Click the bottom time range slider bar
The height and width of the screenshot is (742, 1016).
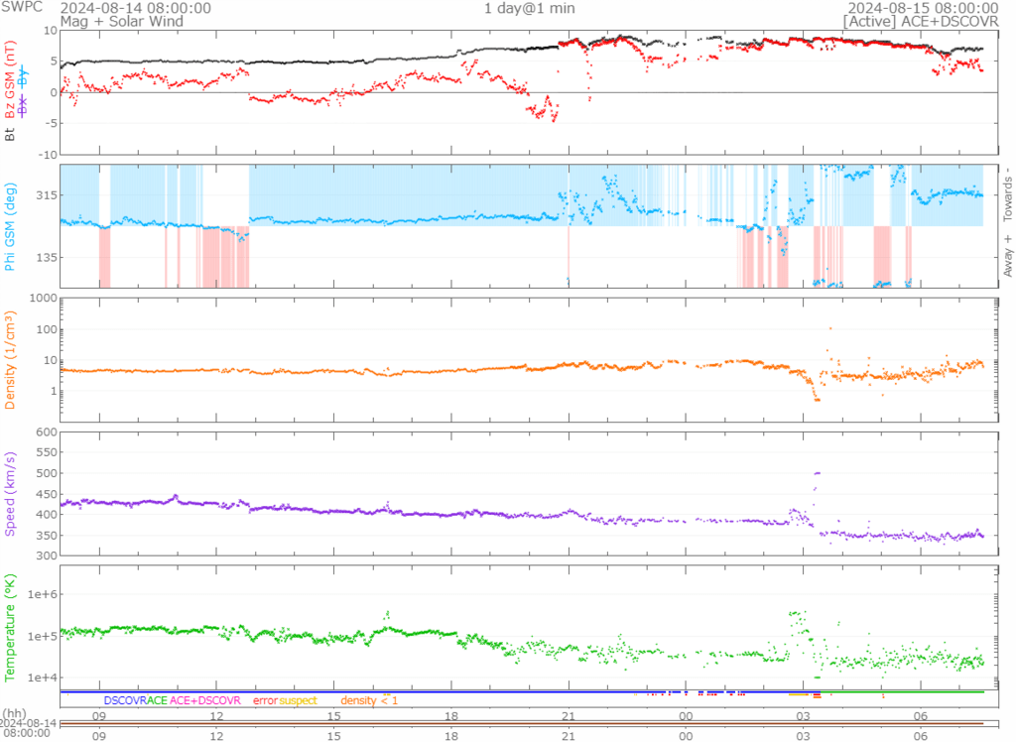pos(523,724)
